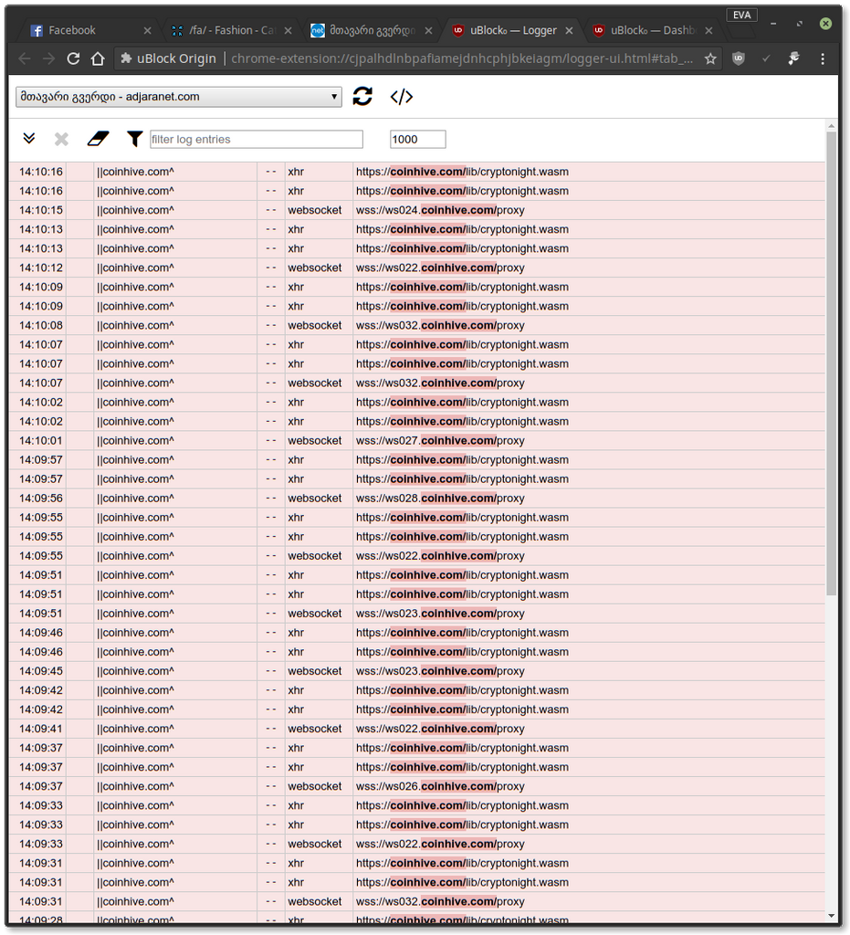Open Chrome three-dot menu
The width and height of the screenshot is (850, 935).
click(x=823, y=58)
